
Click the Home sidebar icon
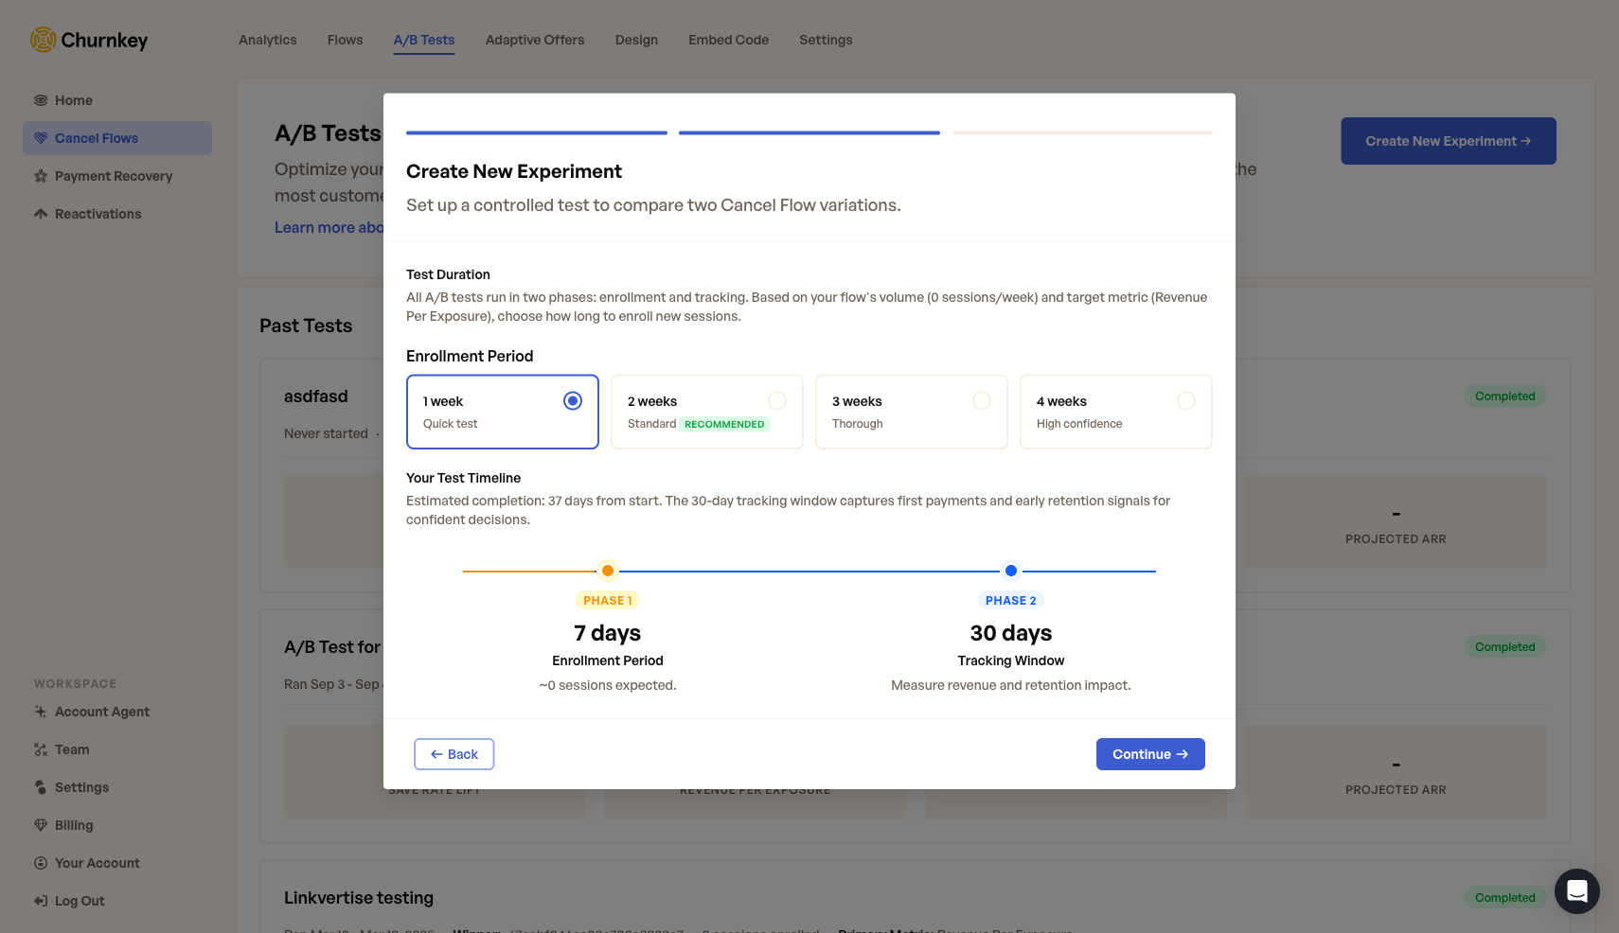coord(41,100)
